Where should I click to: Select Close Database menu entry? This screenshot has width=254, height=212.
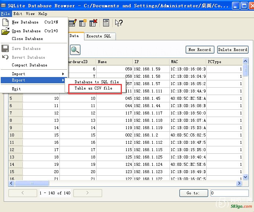[x=34, y=39]
